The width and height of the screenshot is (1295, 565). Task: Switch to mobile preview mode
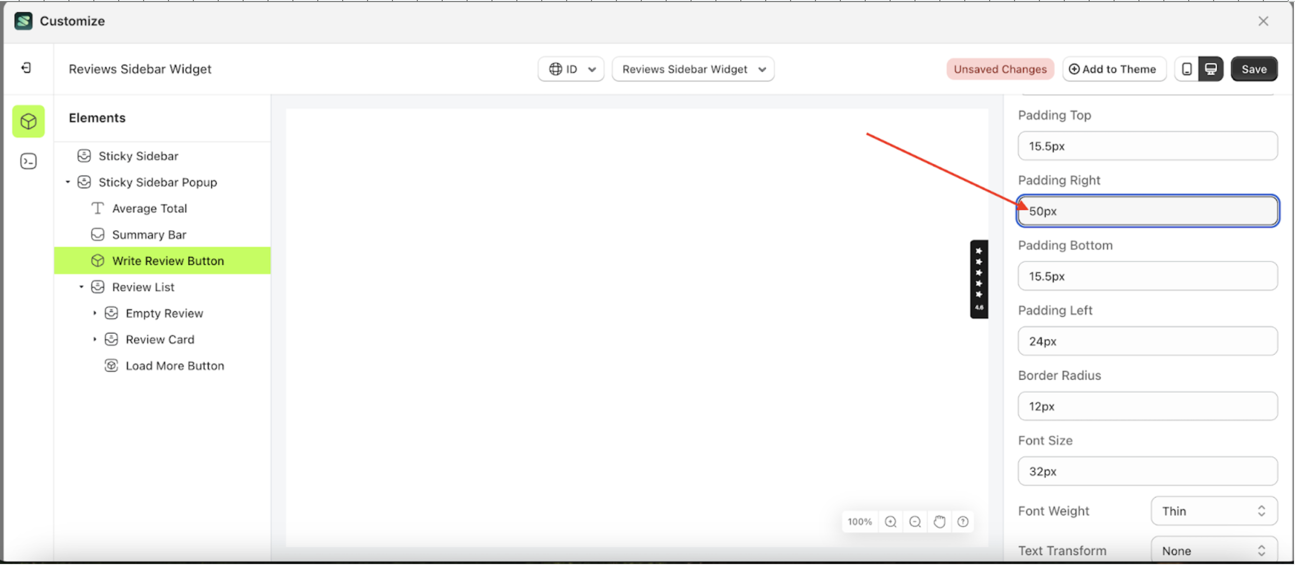click(x=1186, y=68)
